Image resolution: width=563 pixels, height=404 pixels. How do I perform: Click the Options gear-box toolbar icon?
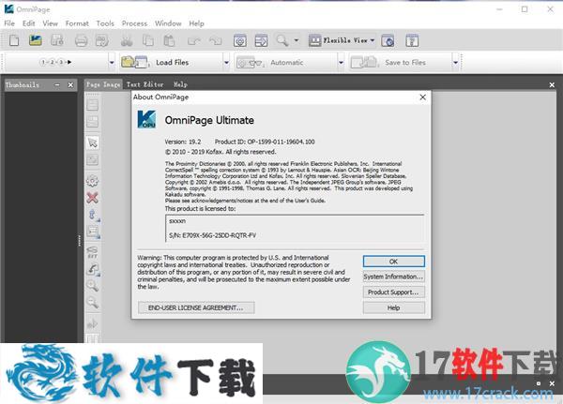pyautogui.click(x=240, y=40)
